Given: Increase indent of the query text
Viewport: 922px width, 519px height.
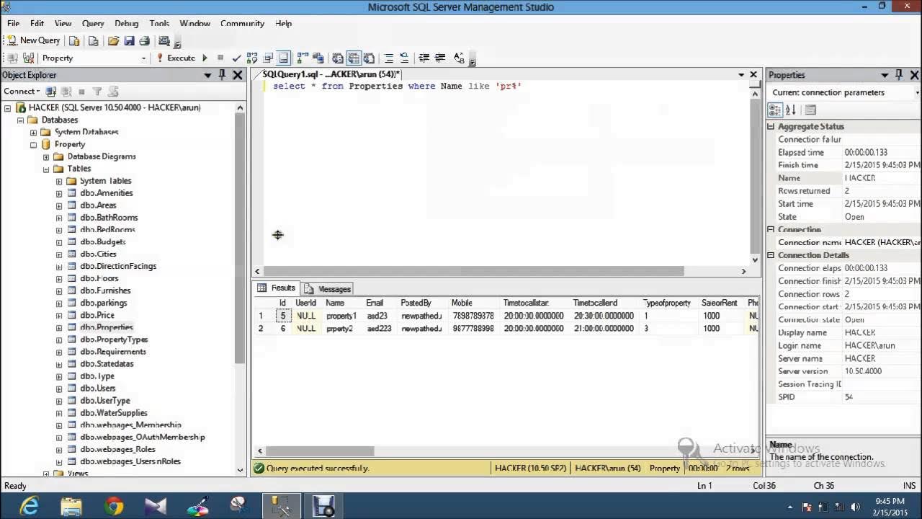Looking at the screenshot, I should [439, 58].
